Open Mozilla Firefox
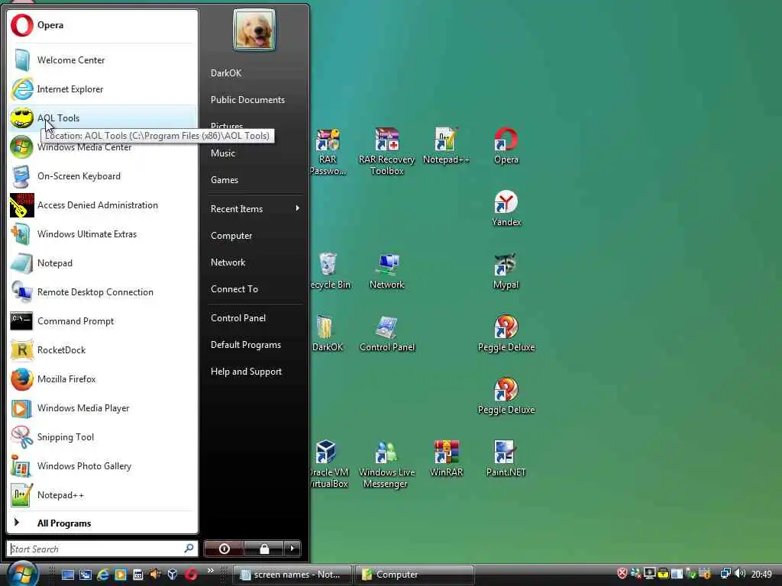This screenshot has height=586, width=782. (102, 378)
